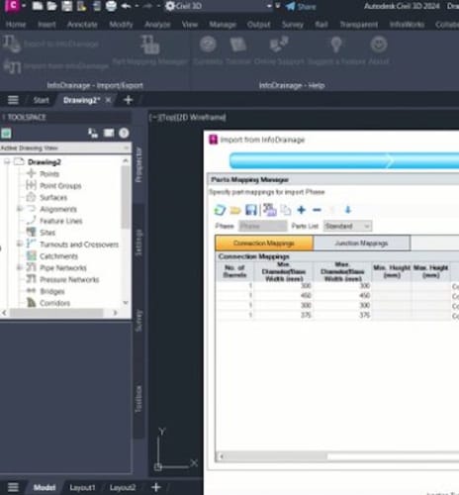
Task: Collapse the Drawing2 tree node
Action: (x=7, y=161)
